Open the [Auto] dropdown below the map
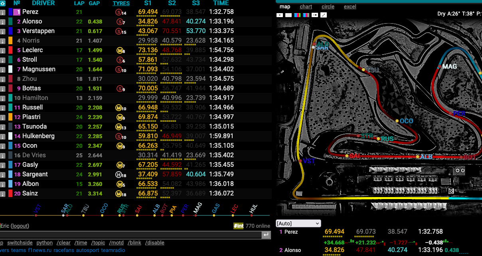Image resolution: width=482 pixels, height=256 pixels. (x=298, y=223)
